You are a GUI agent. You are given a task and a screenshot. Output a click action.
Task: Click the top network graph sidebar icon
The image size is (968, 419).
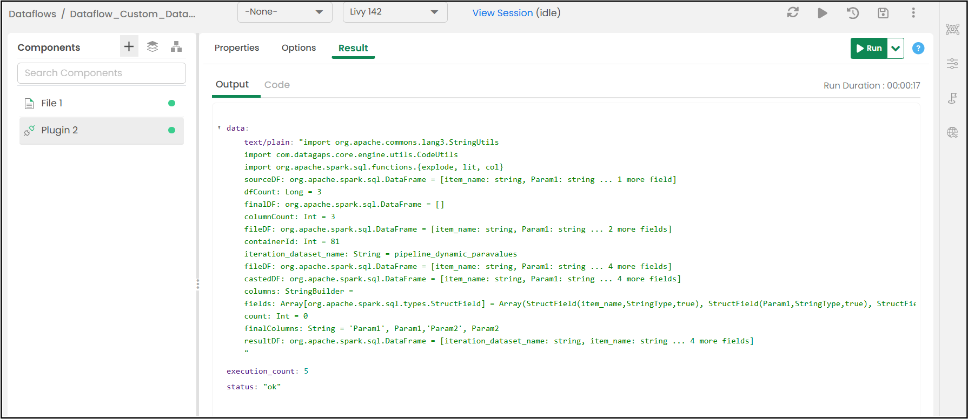click(952, 29)
